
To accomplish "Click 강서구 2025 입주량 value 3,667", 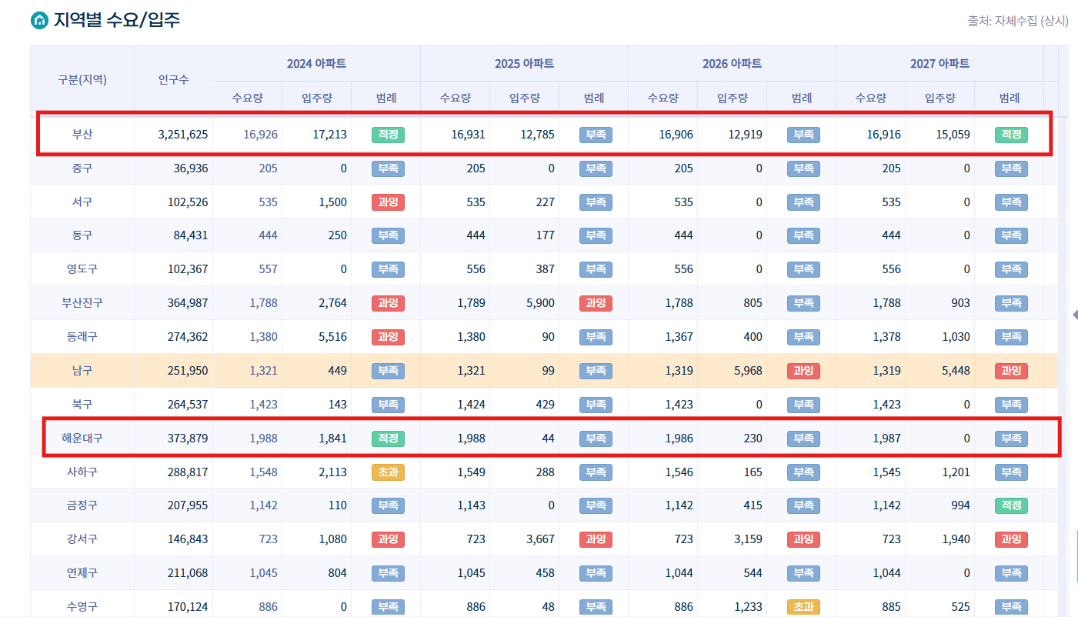I will click(x=541, y=539).
